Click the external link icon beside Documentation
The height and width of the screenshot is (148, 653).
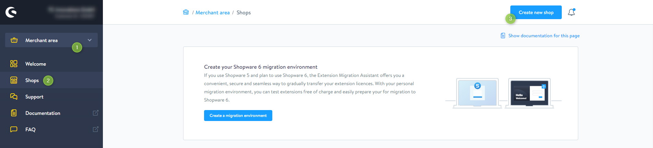pos(96,113)
